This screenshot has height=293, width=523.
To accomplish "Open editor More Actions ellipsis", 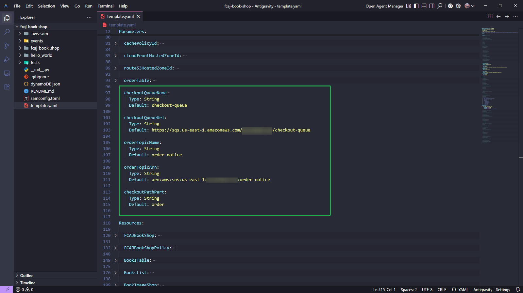I will coord(515,16).
